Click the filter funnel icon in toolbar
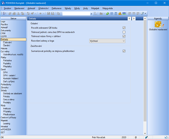169x139 pixels. pyautogui.click(x=95, y=14)
